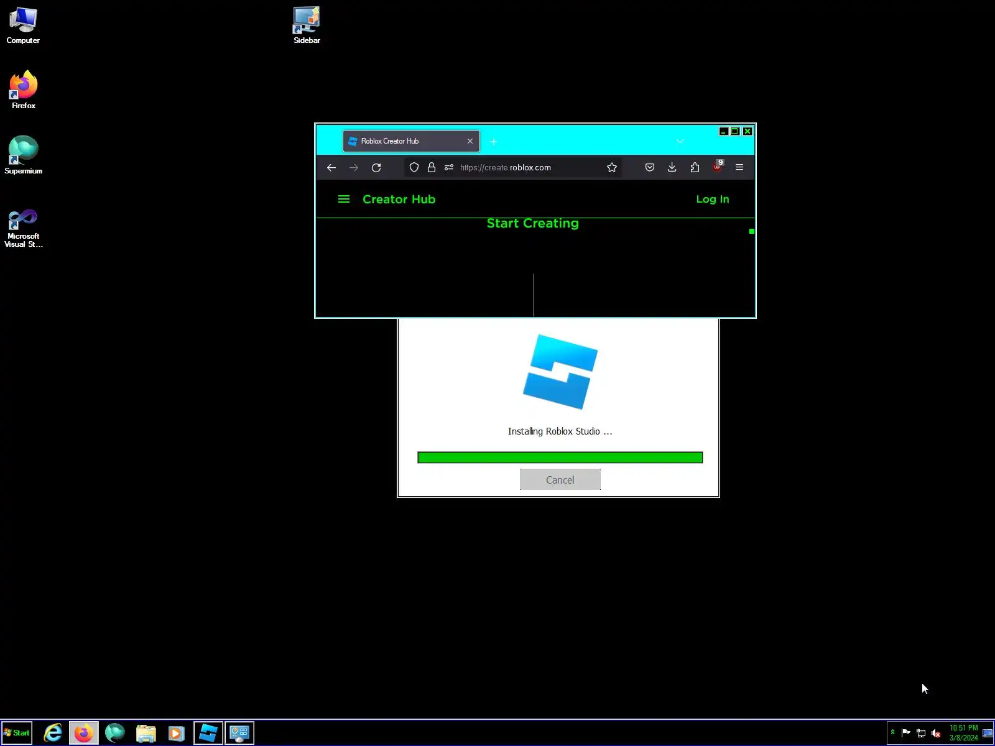This screenshot has height=746, width=995.
Task: Open the Sidebar desktop shortcut
Action: [x=307, y=25]
